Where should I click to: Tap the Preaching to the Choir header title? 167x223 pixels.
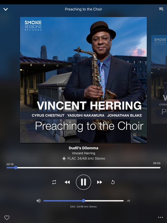point(83,9)
